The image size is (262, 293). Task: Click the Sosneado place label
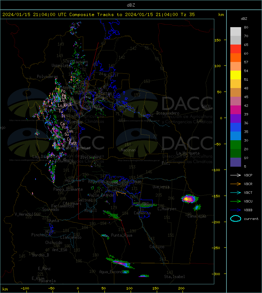coord(51,209)
